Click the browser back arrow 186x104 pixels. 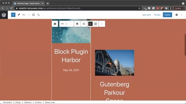(x=3, y=8)
